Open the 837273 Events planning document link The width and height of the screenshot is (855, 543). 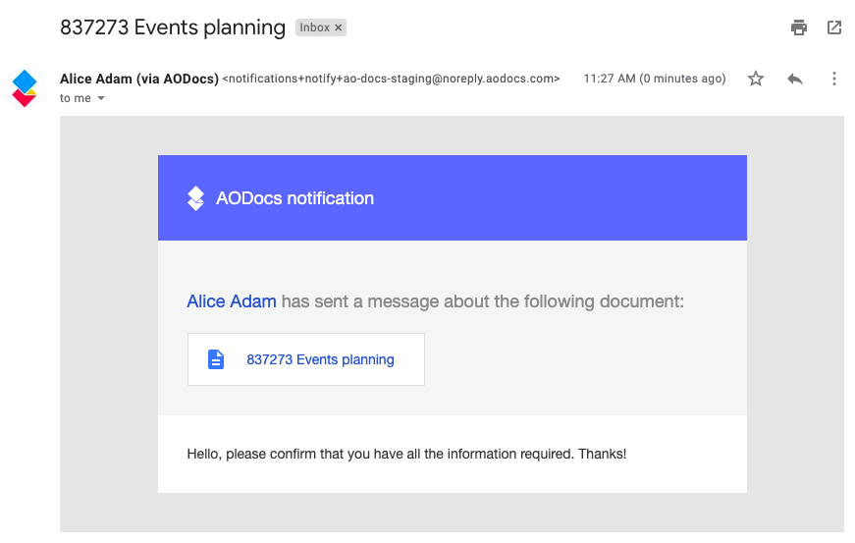(320, 359)
